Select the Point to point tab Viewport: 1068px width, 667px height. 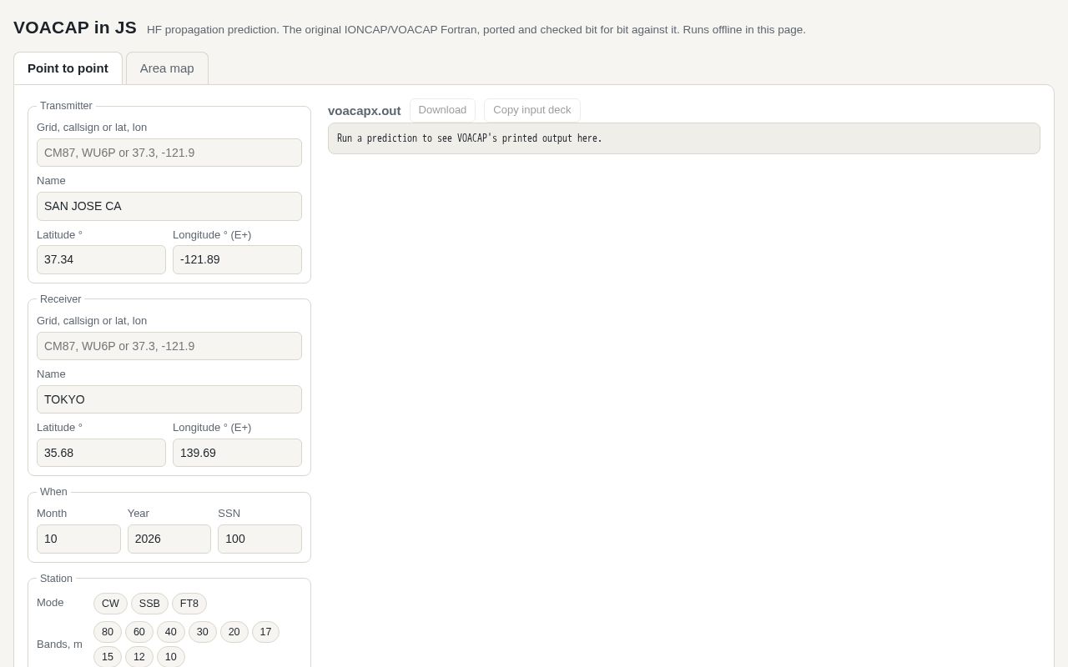[x=68, y=68]
